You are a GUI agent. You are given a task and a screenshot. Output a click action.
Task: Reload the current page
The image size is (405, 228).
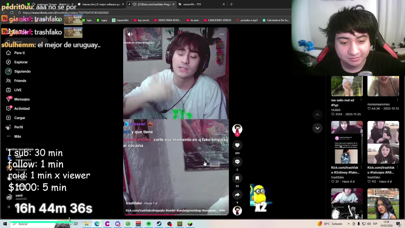point(12,13)
